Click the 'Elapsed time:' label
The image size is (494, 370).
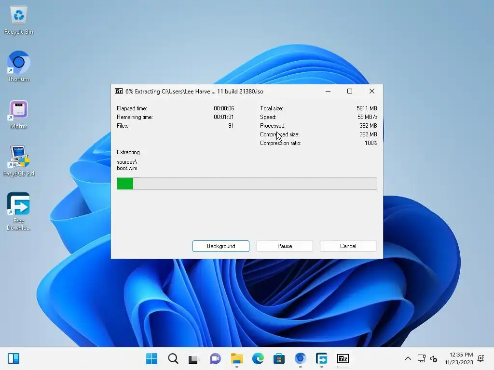132,108
